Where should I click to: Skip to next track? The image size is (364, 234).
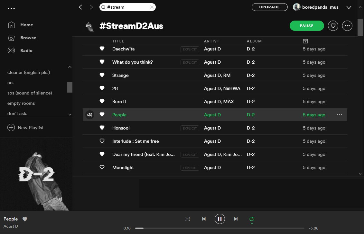point(236,219)
